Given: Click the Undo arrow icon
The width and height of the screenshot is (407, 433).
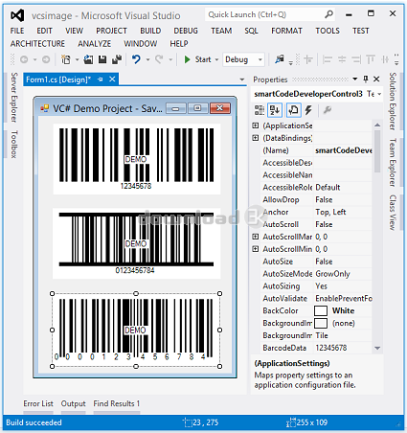Looking at the screenshot, I should tap(136, 59).
